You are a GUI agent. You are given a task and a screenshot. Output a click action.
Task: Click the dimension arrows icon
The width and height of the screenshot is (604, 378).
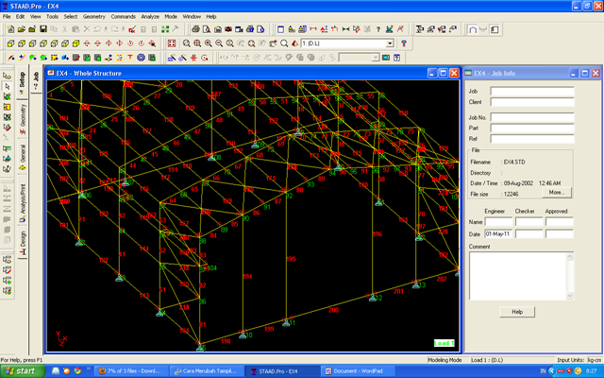pos(345,29)
